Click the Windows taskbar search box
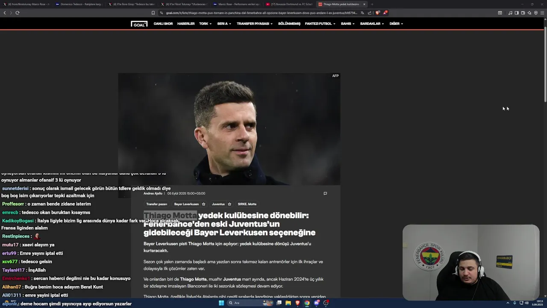The width and height of the screenshot is (547, 308). 250,303
